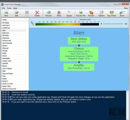Open the Options dialog
This screenshot has height=120, width=130.
pyautogui.click(x=101, y=14)
